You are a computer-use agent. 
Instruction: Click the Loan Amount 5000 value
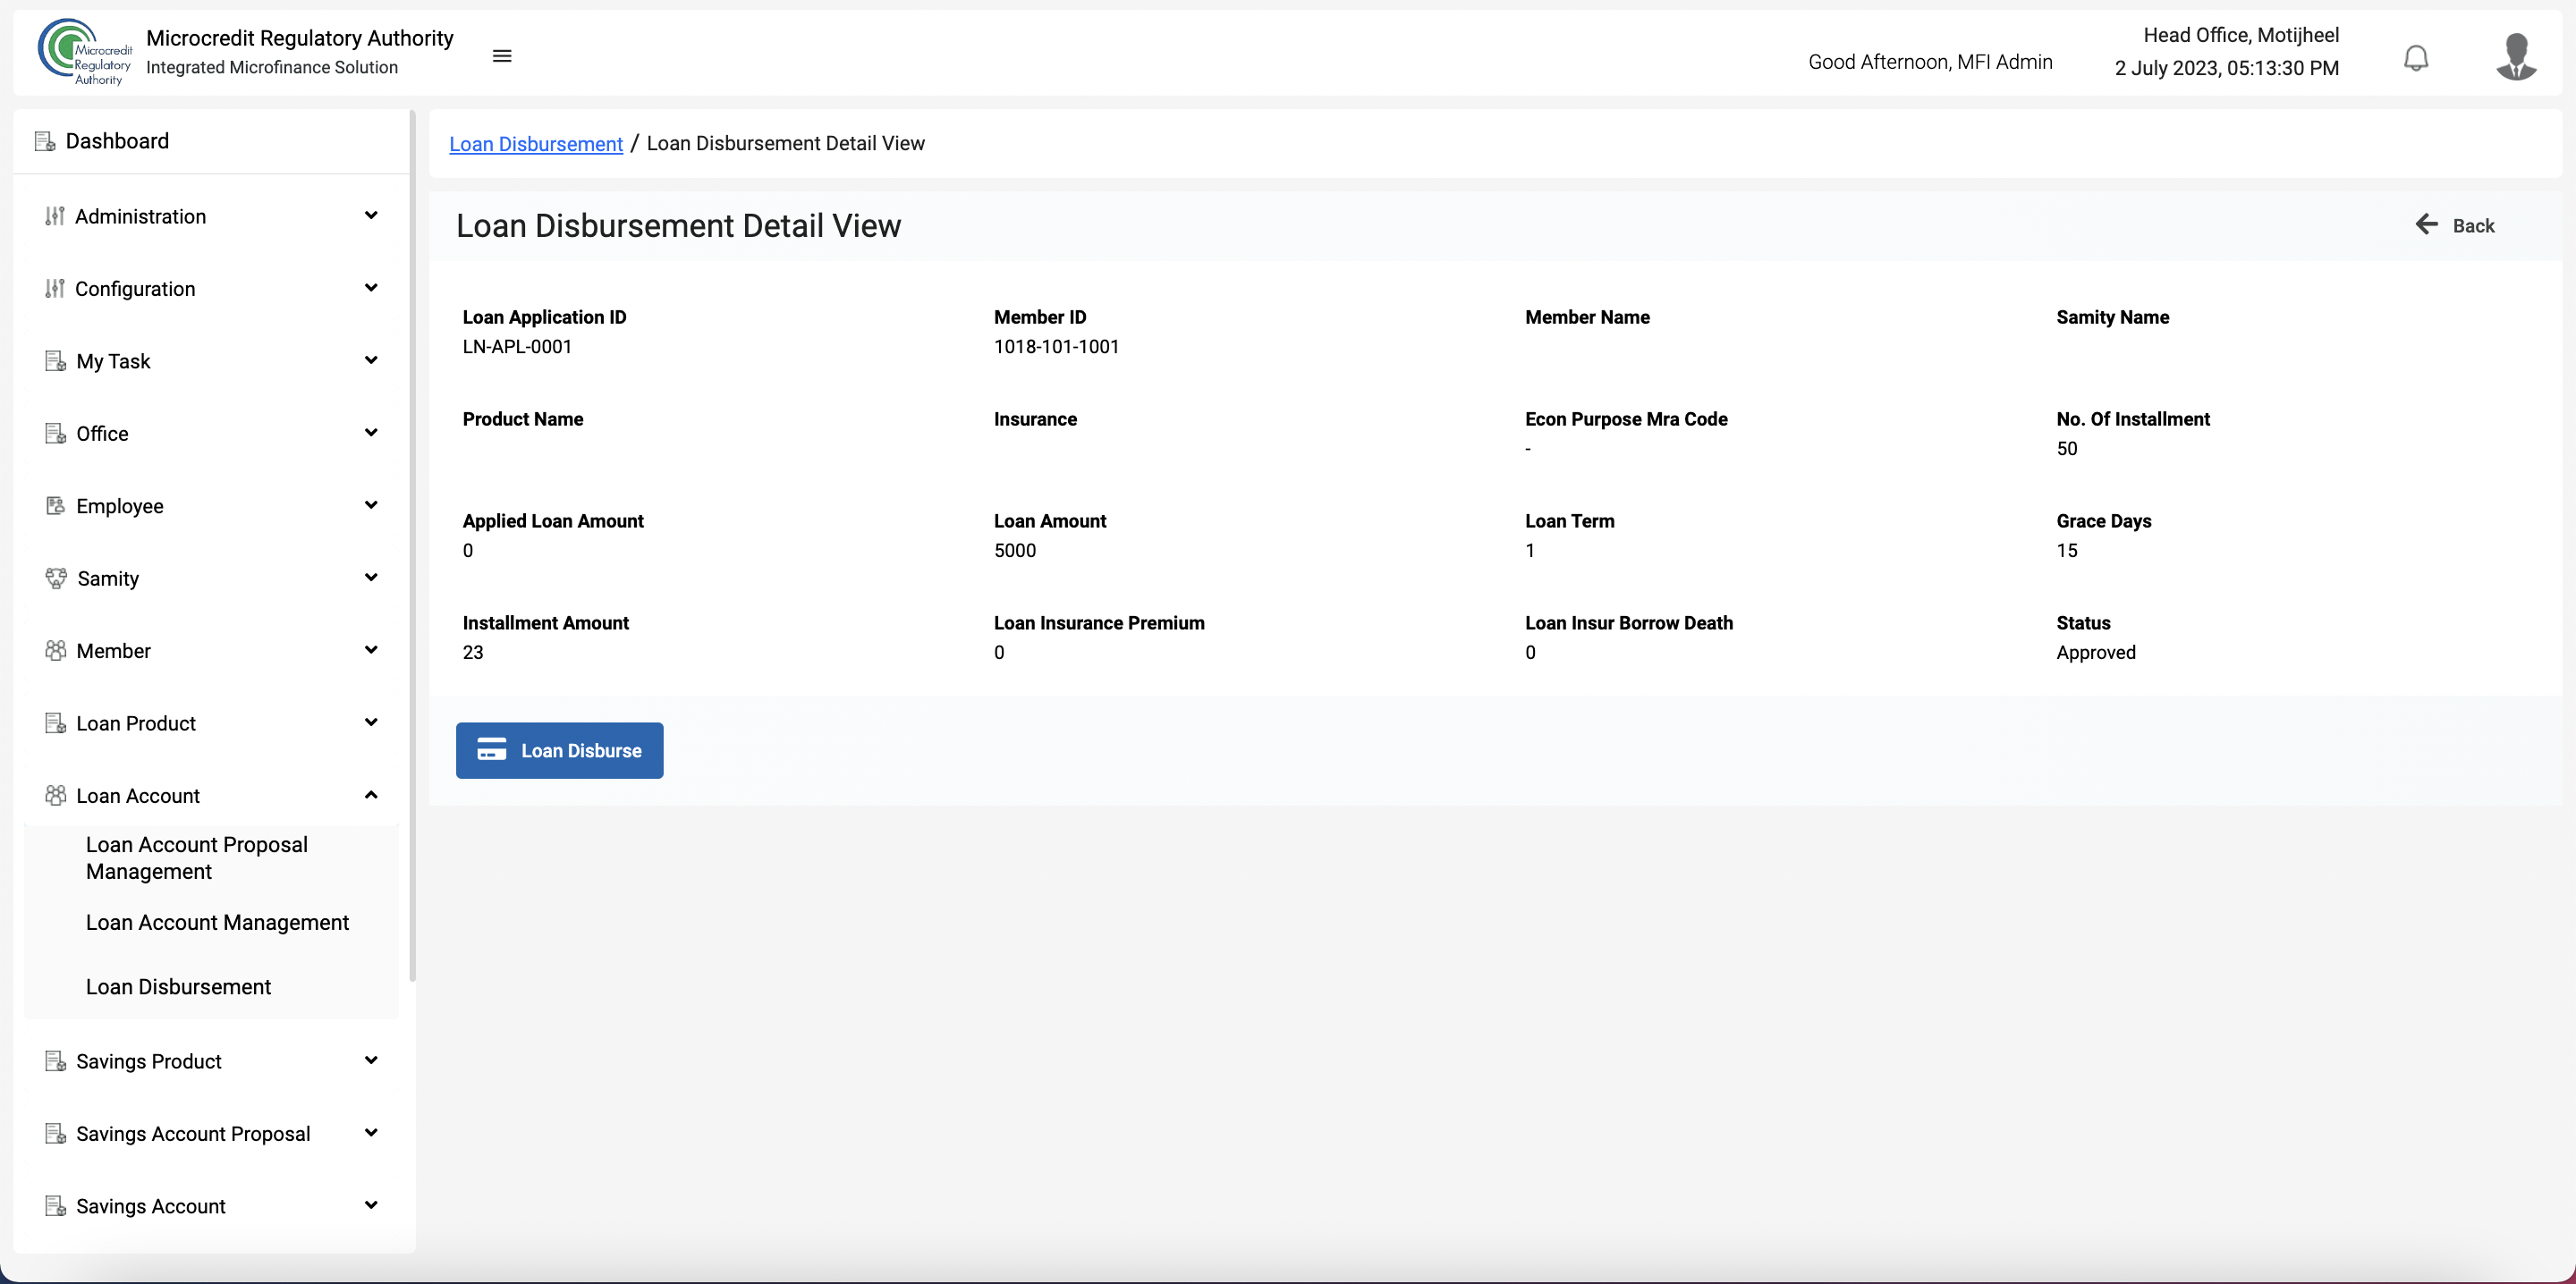click(1014, 551)
